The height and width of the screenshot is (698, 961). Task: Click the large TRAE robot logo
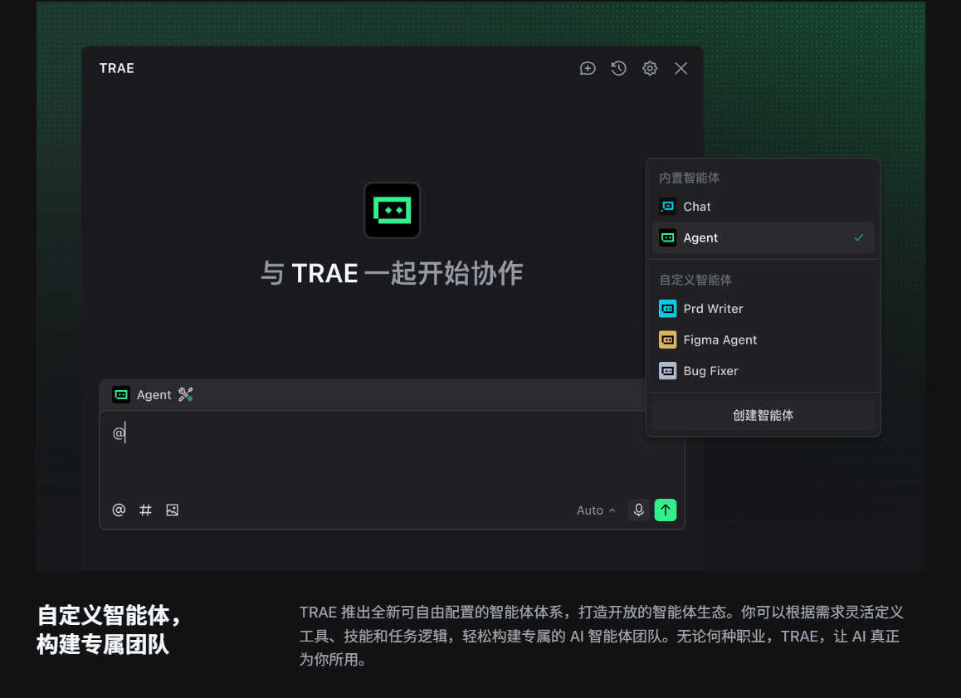[393, 210]
